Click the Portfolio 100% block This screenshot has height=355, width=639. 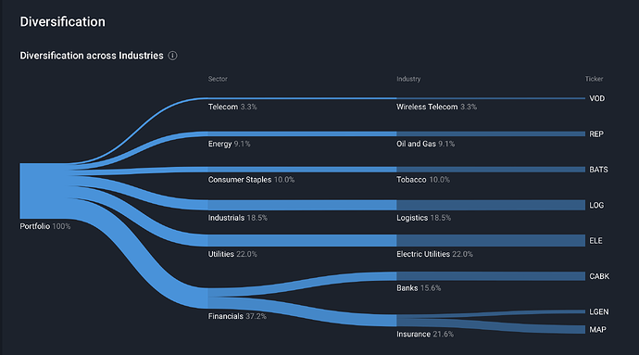click(44, 191)
